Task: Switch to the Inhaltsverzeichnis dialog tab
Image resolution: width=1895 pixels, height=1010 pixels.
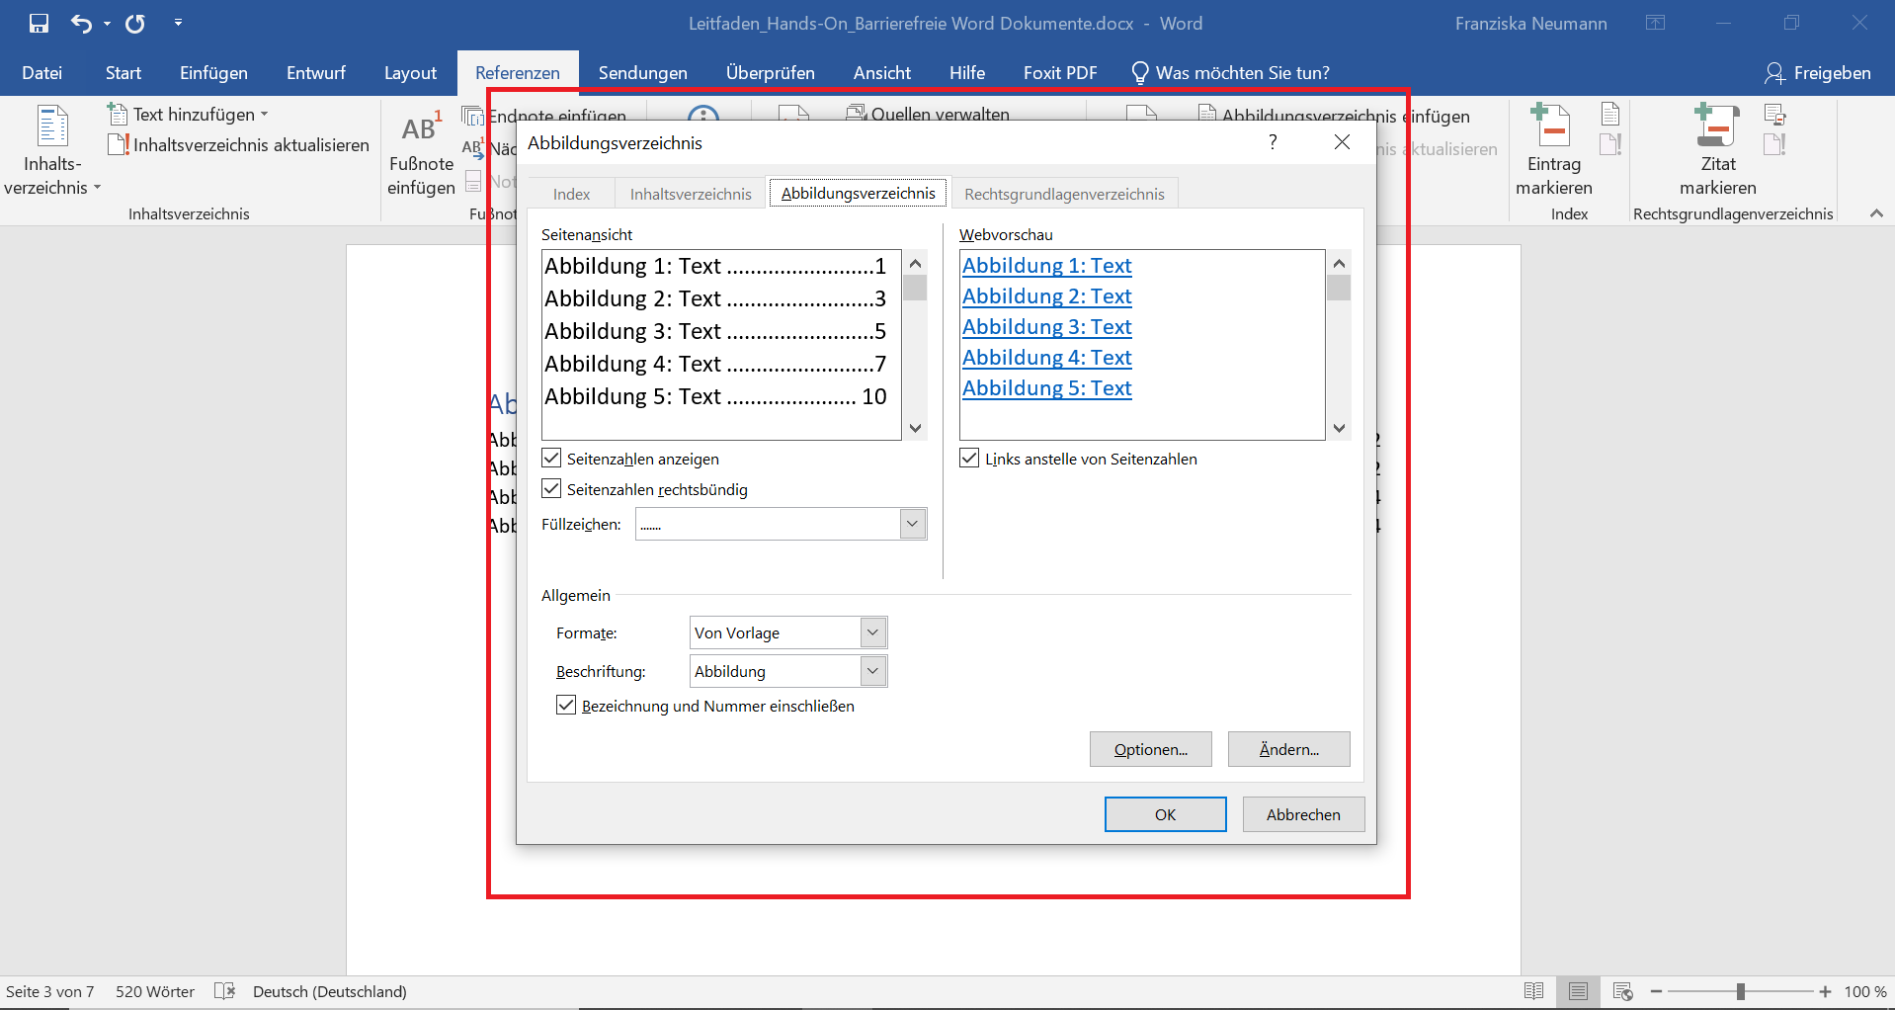Action: (x=691, y=194)
